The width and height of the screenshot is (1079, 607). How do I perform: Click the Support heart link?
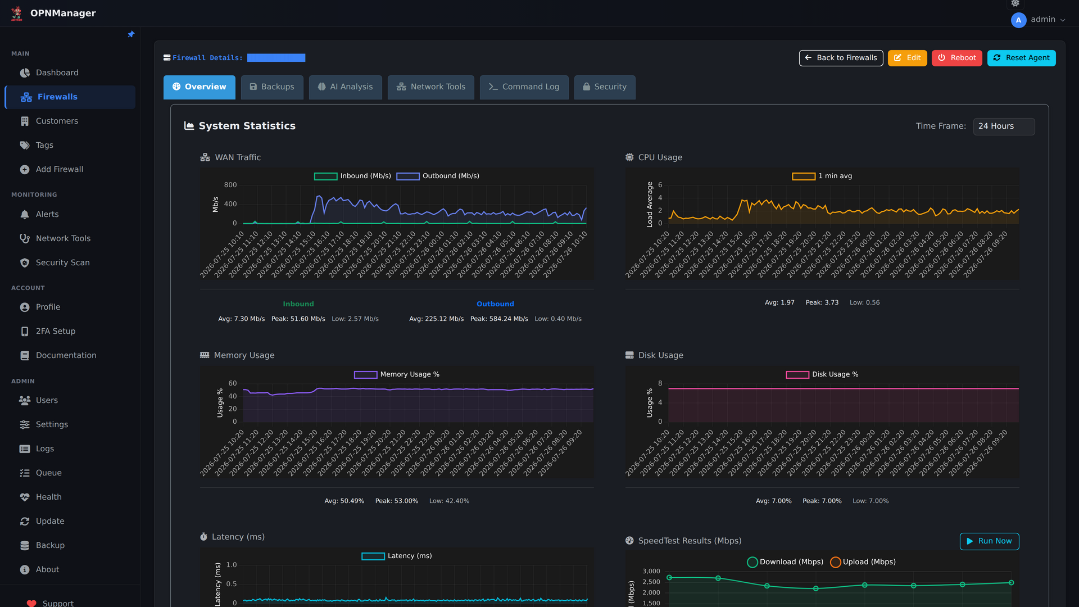pyautogui.click(x=50, y=603)
